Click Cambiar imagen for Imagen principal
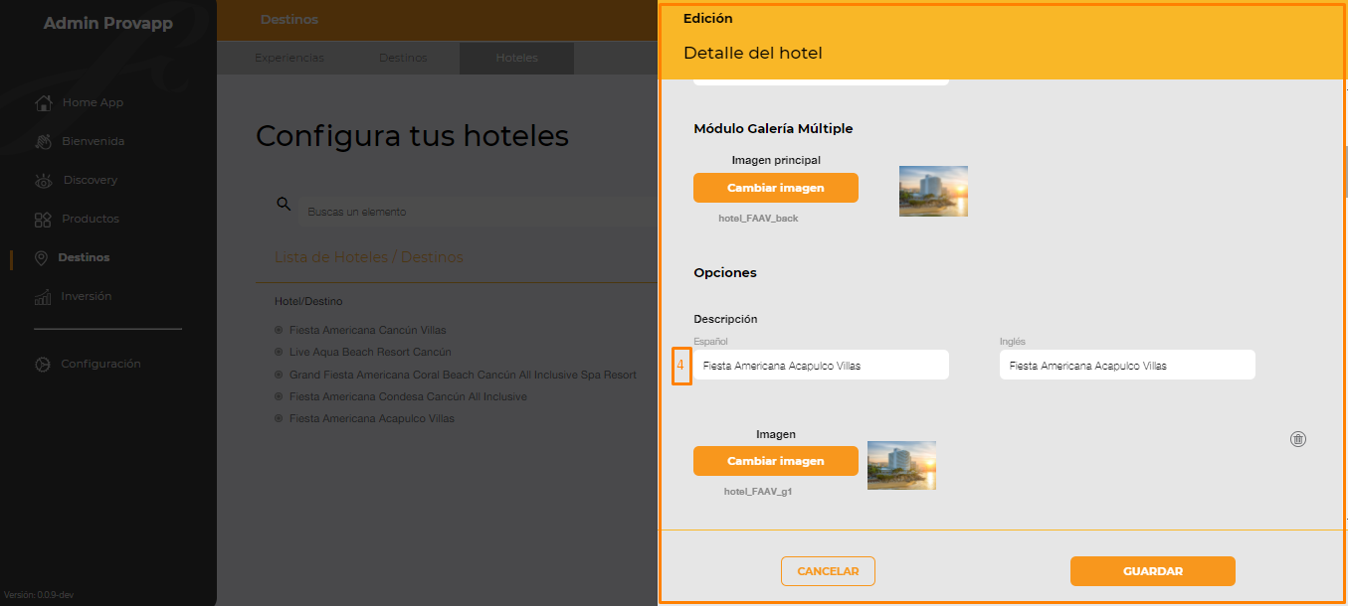1348x606 pixels. click(776, 188)
